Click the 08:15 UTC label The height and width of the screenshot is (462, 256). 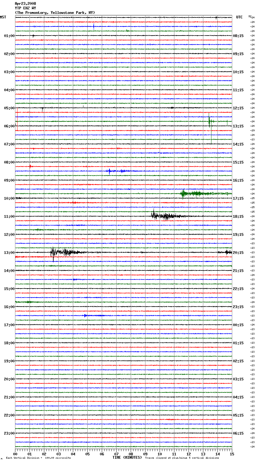point(238,36)
